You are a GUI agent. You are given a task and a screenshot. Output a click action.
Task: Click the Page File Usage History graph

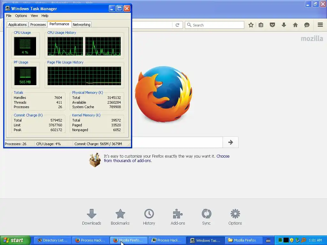point(84,76)
